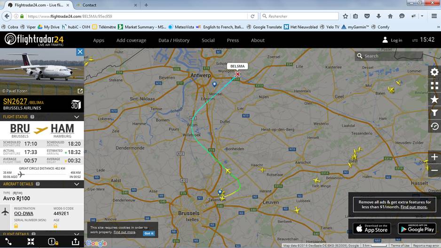Open Apps menu
The width and height of the screenshot is (441, 248).
98,40
